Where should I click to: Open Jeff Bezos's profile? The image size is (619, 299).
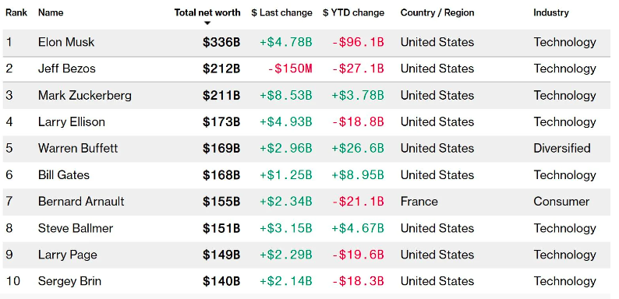[67, 69]
